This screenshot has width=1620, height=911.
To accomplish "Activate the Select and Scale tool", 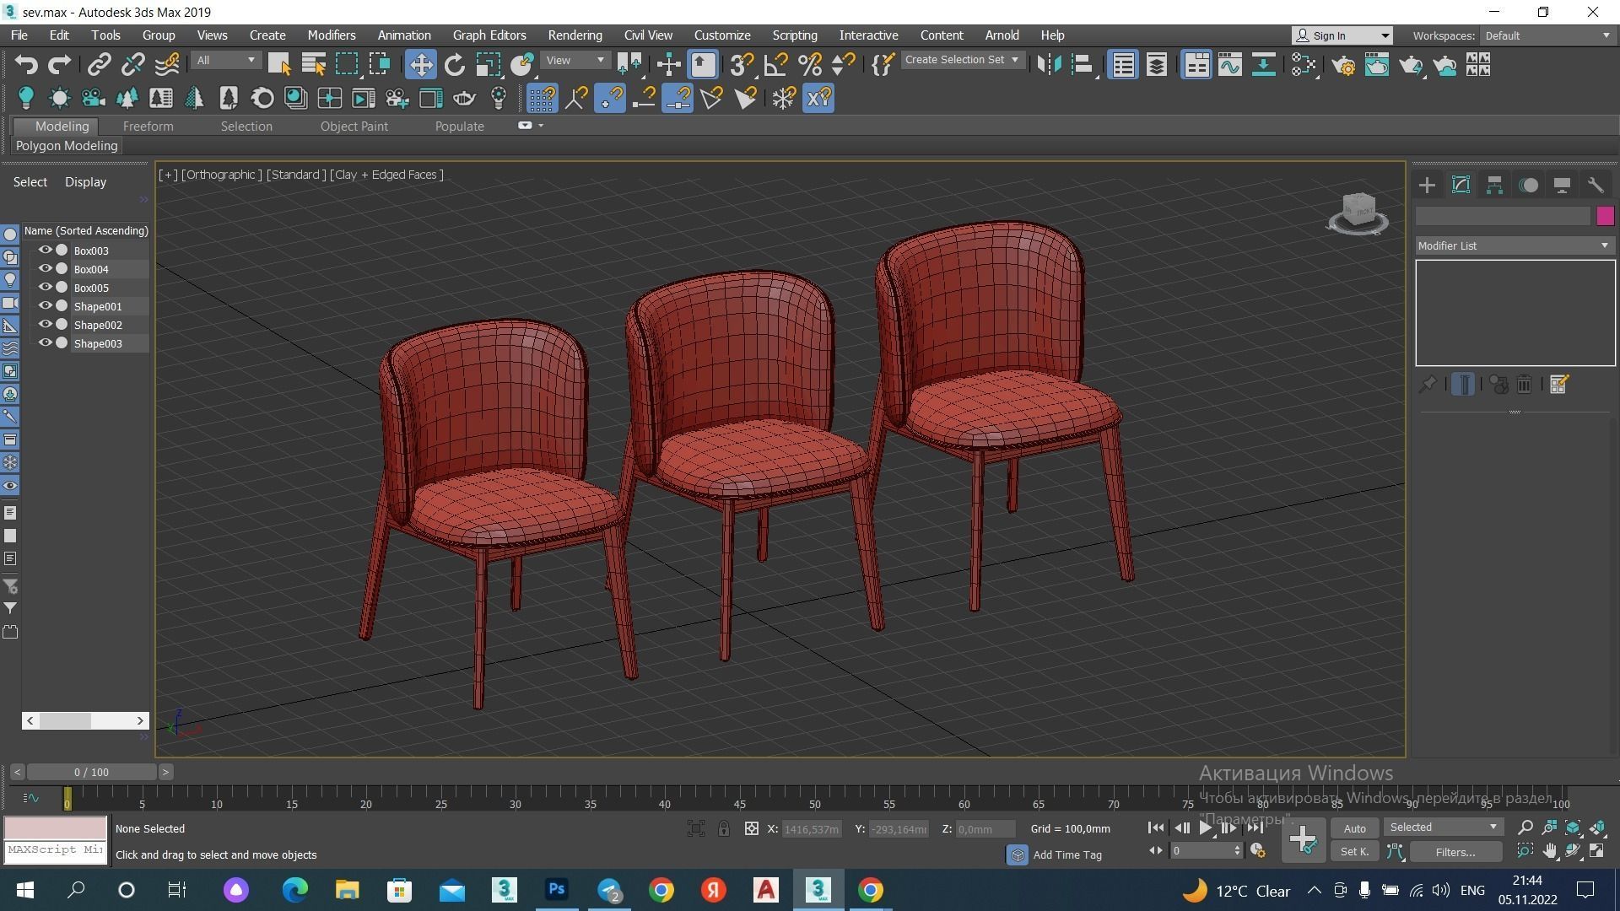I will [x=488, y=65].
